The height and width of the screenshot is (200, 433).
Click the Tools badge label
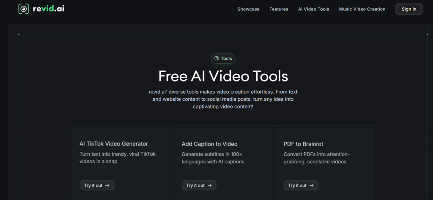tap(226, 59)
